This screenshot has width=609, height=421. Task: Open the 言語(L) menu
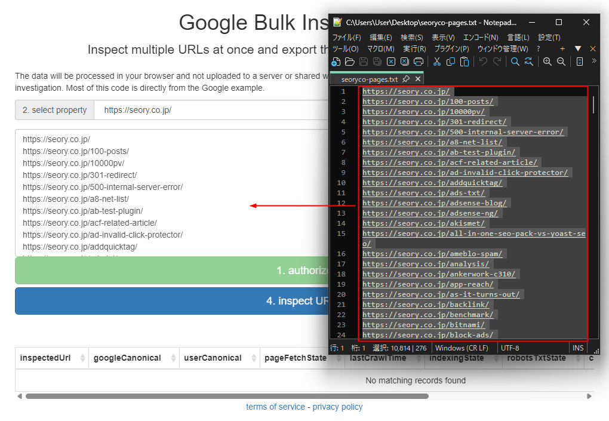[x=518, y=37]
